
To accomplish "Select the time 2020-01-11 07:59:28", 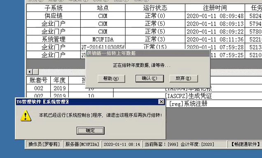I will (x=215, y=47).
